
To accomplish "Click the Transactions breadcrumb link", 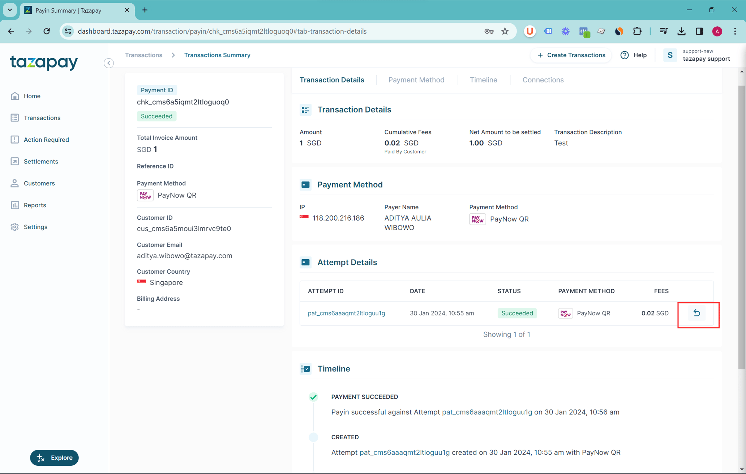I will click(x=143, y=55).
